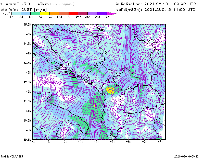Viewport: 204px width, 158px height.
Task: Click the legend value '24.4'
Action: coord(88,17)
